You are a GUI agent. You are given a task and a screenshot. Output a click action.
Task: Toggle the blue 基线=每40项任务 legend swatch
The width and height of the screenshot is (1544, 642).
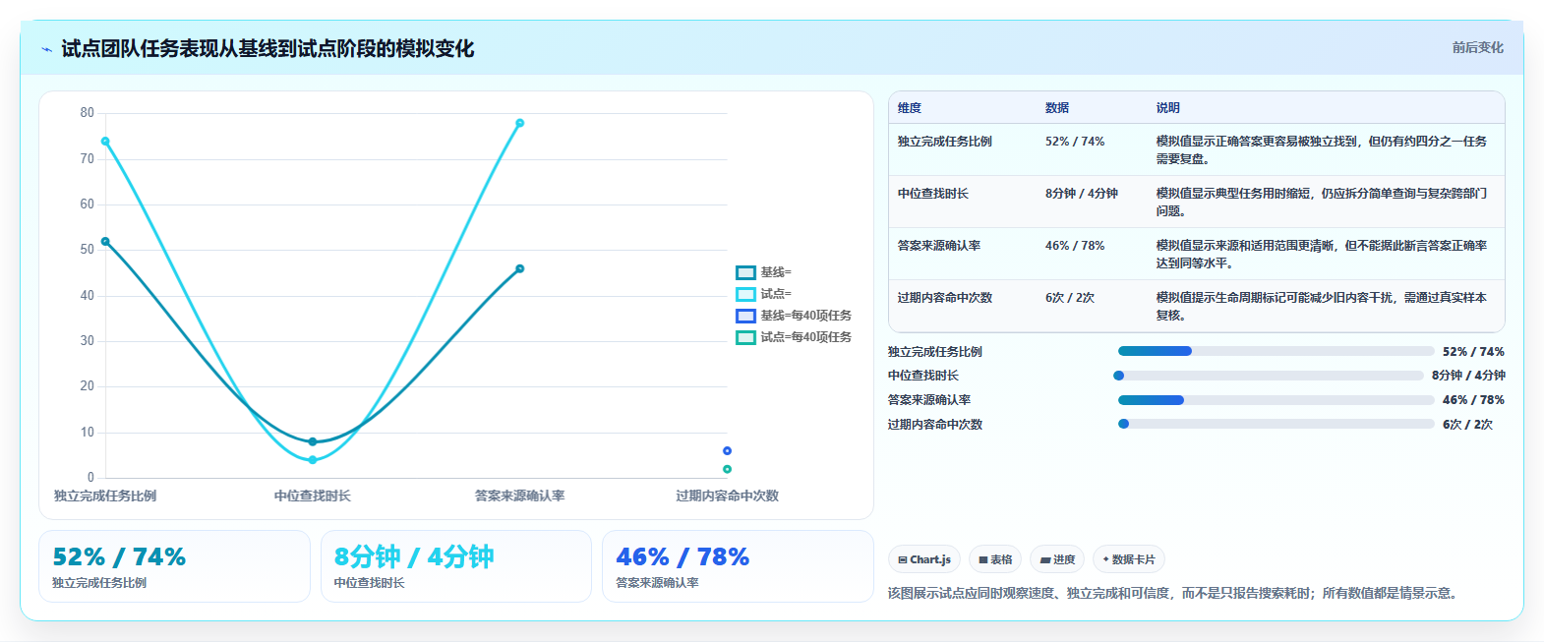[x=745, y=316]
